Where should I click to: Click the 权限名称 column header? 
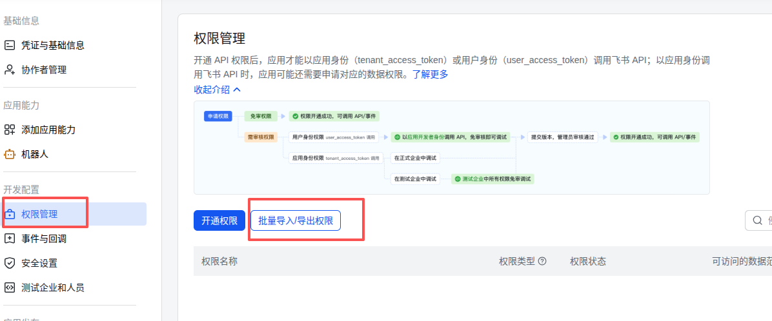[219, 262]
